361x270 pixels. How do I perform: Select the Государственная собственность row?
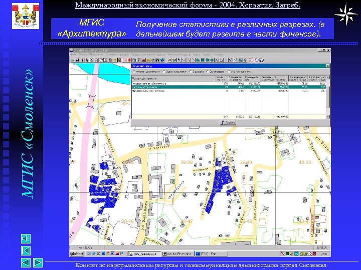click(x=229, y=83)
